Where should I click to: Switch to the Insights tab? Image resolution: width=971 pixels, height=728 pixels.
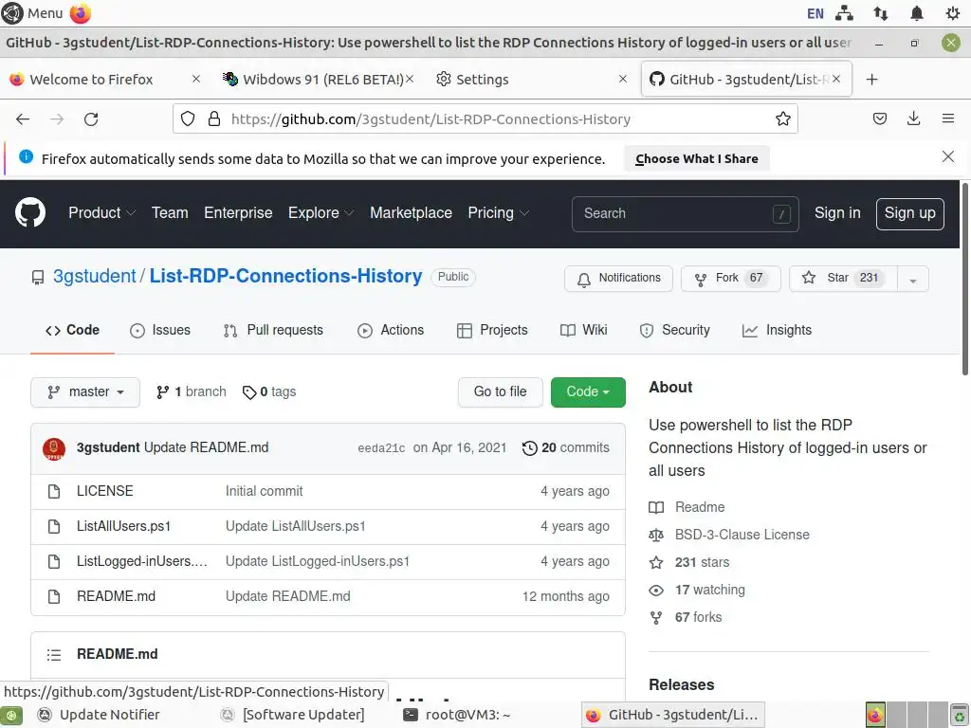777,330
